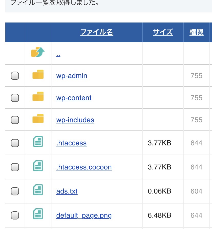Go up via the '..' link
The width and height of the screenshot is (212, 229).
coord(58,55)
